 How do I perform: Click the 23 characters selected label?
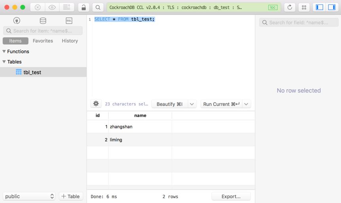pyautogui.click(x=126, y=104)
